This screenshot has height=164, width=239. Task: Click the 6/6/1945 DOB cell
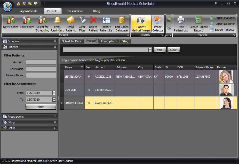[x=185, y=77]
